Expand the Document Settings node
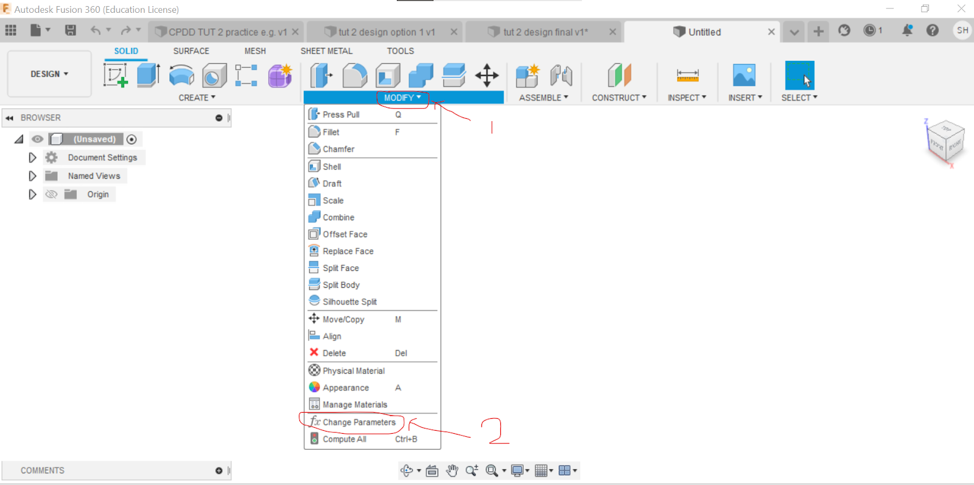 point(32,158)
